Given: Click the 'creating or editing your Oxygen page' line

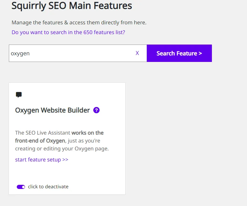Looking at the screenshot, I should tap(62, 148).
